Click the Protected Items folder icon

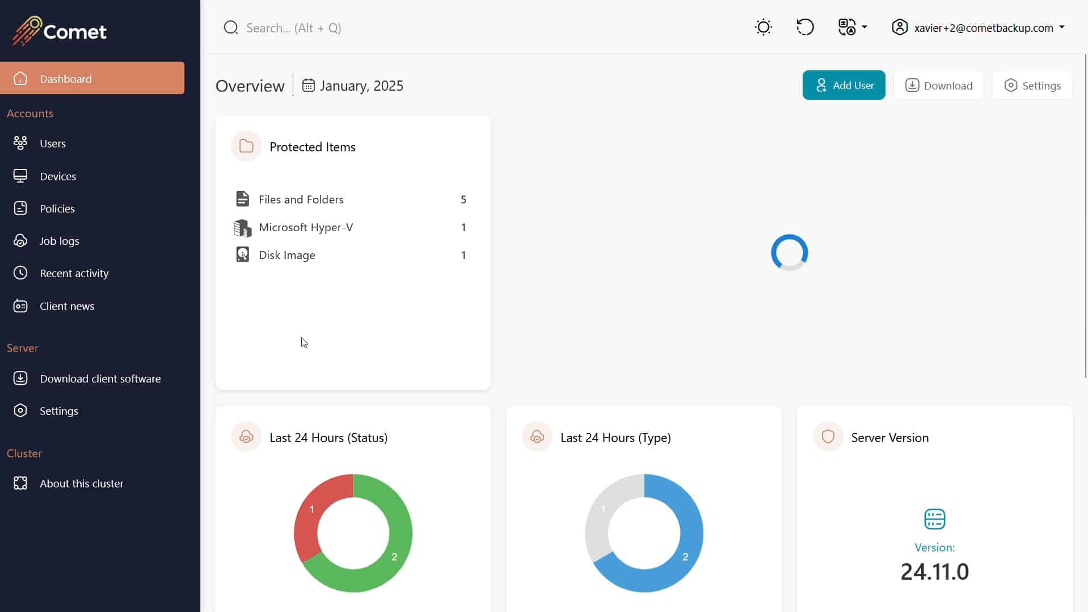pos(246,146)
